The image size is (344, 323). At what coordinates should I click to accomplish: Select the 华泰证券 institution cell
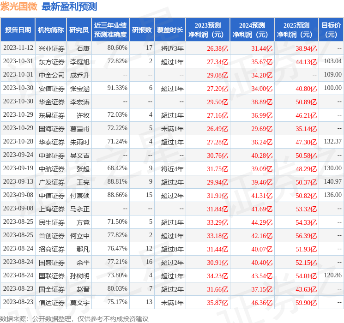(x=52, y=142)
